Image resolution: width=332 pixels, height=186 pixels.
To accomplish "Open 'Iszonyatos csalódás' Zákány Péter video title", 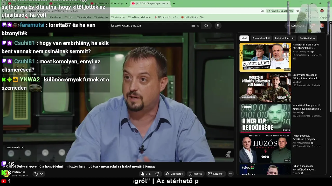I will [x=306, y=76].
